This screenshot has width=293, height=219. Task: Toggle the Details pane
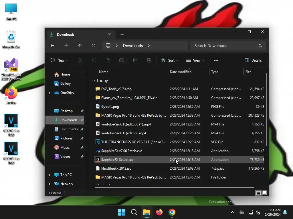253,60
